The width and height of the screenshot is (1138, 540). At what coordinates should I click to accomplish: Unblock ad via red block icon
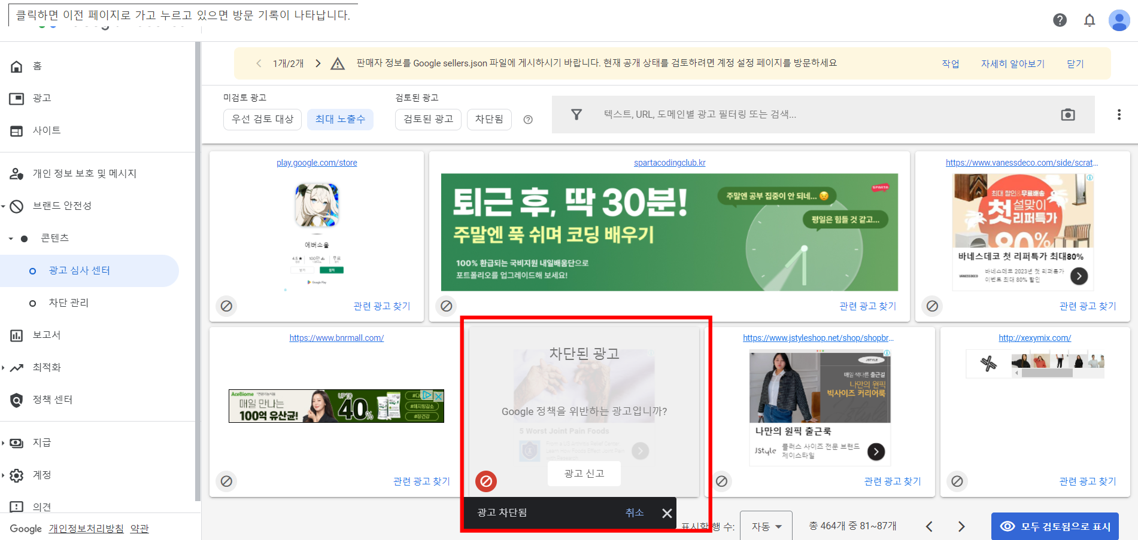pos(486,481)
